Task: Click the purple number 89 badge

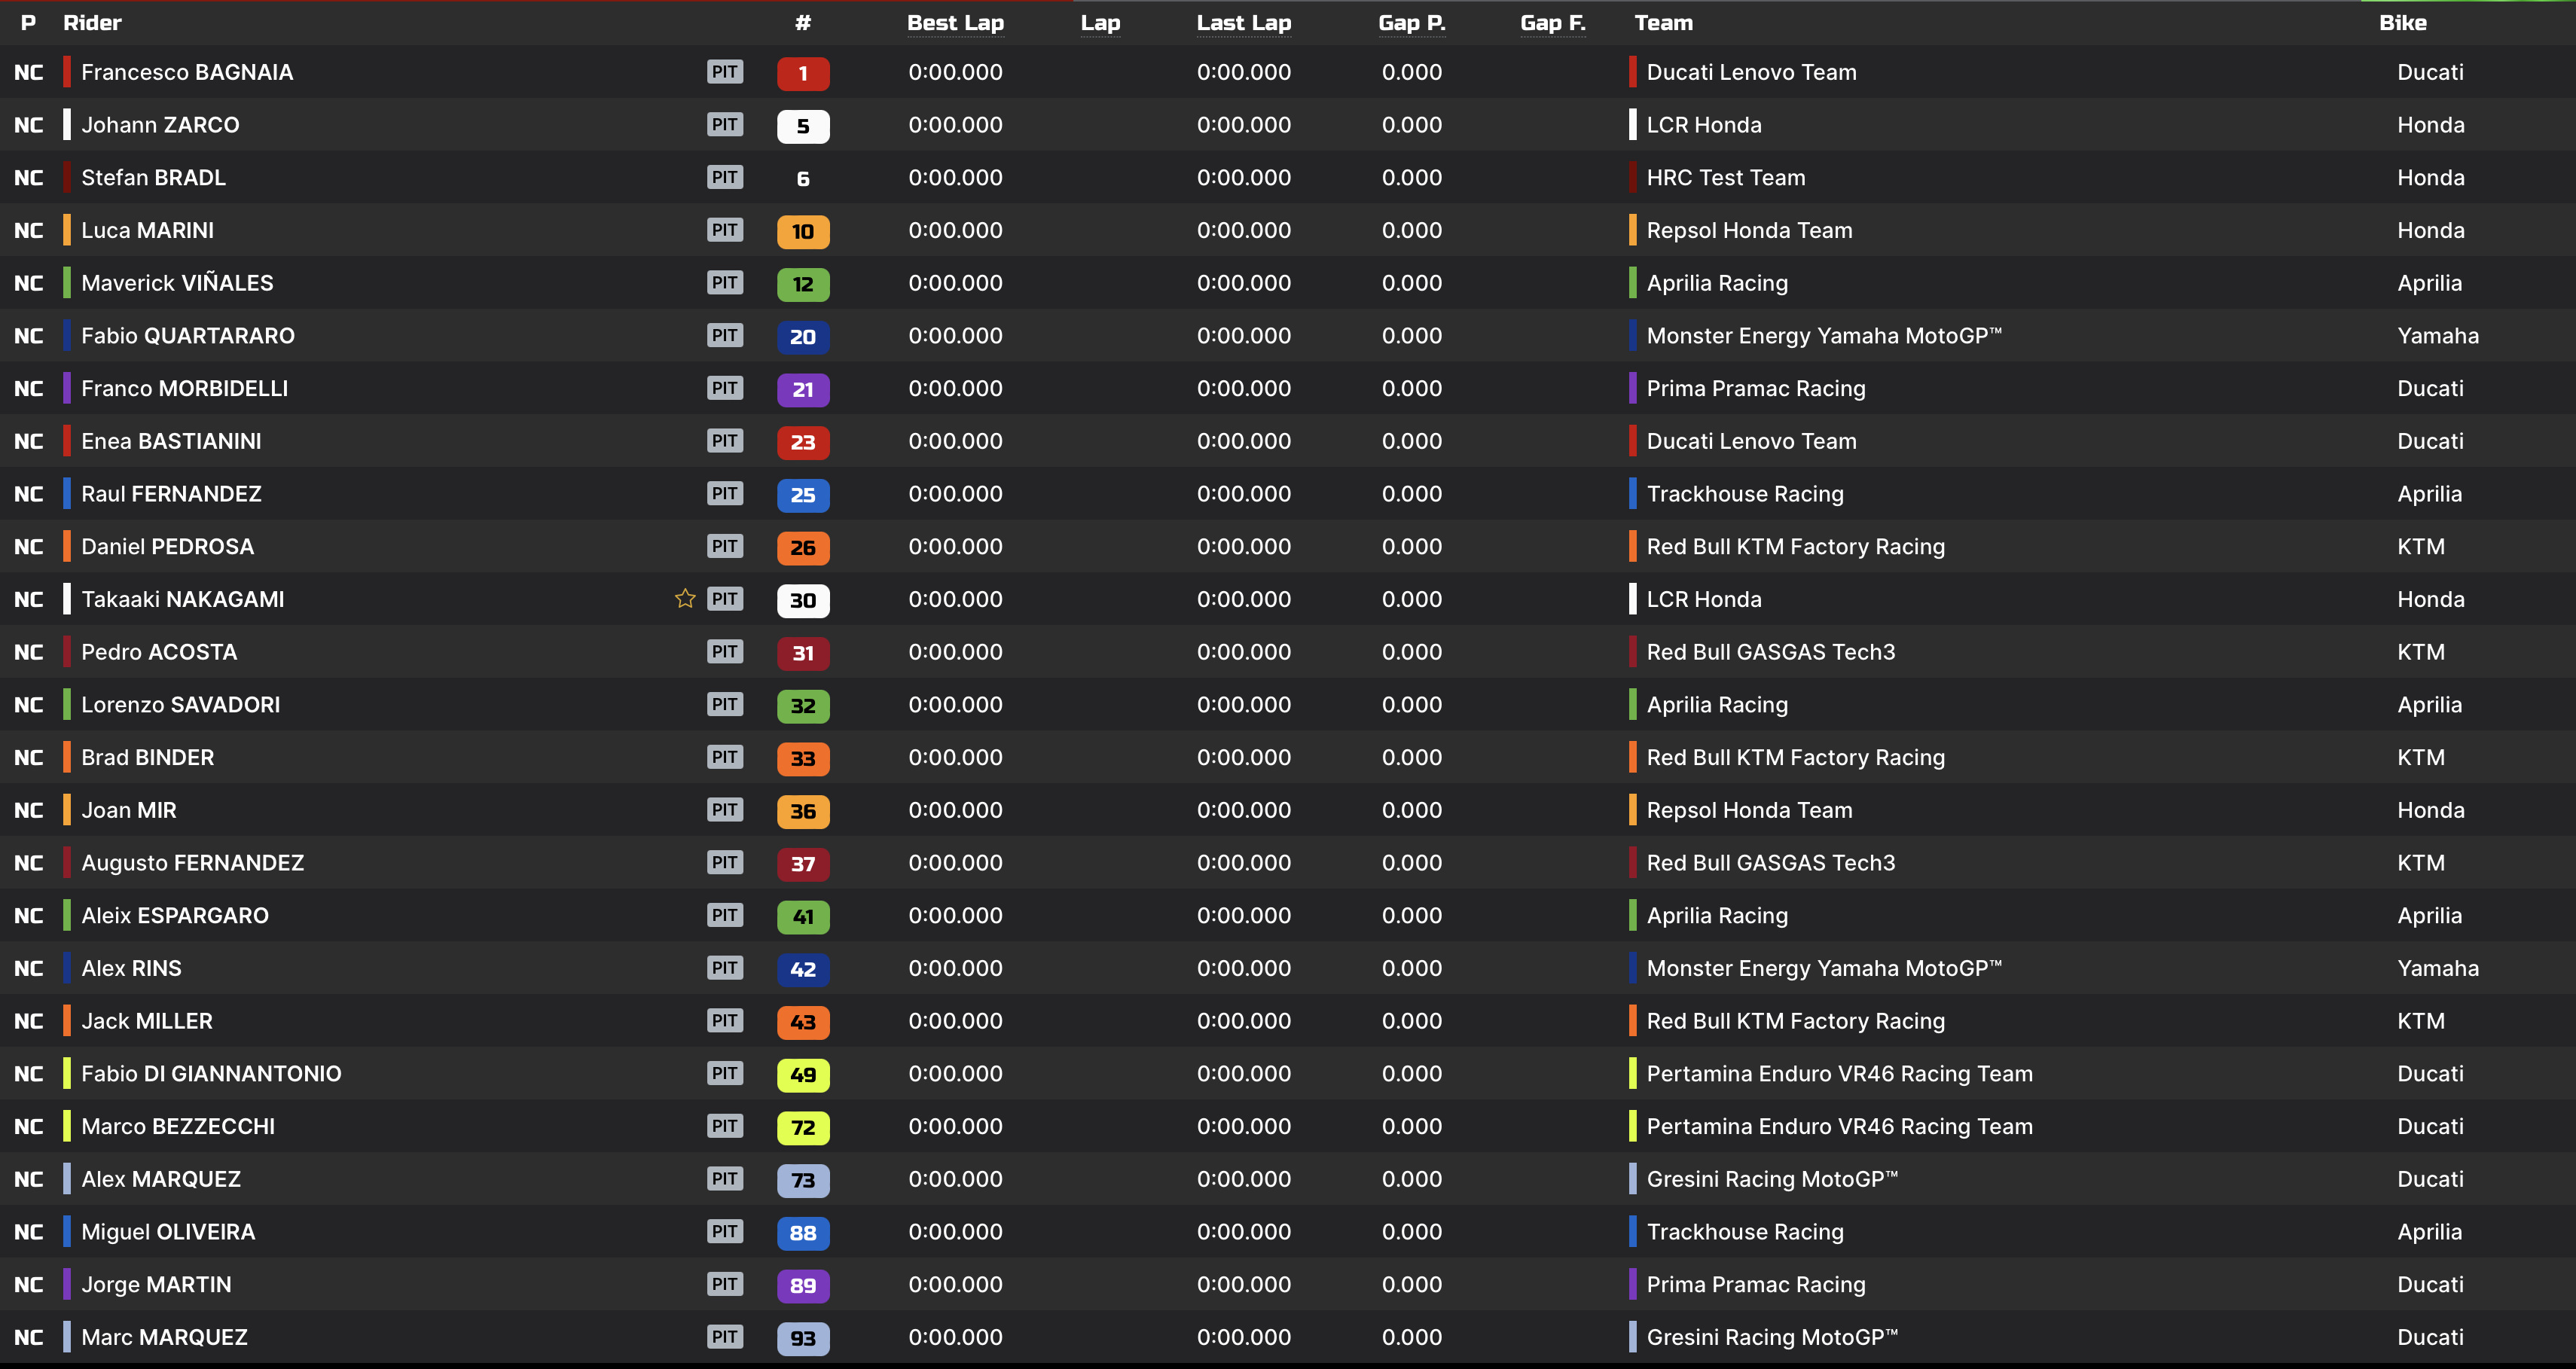Action: [802, 1286]
